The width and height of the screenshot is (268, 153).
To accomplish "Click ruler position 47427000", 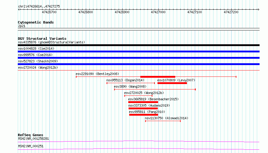I will 158,12.
